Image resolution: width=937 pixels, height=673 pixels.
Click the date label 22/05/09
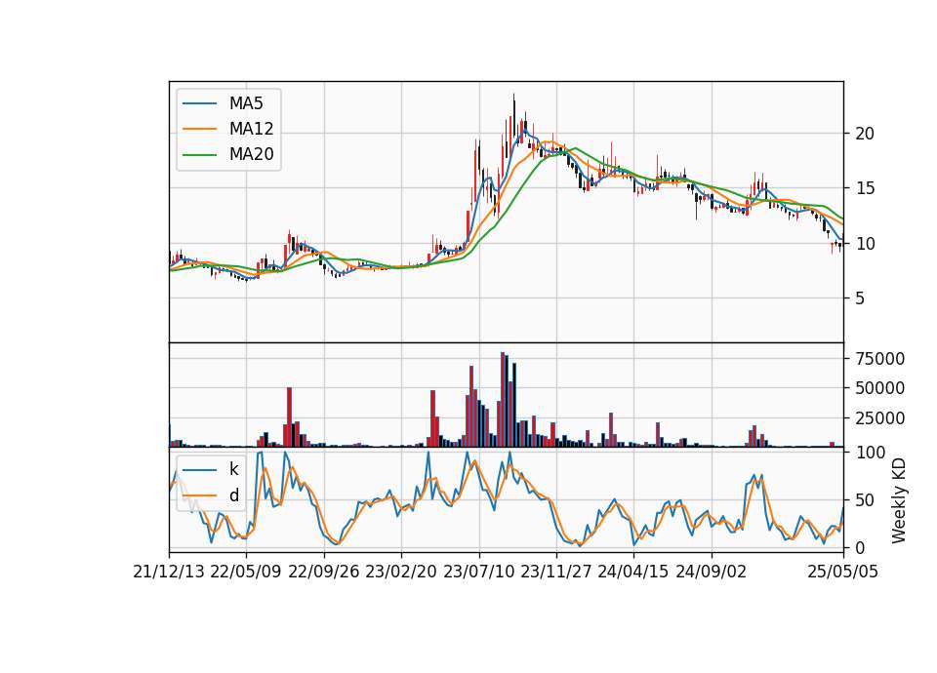[246, 573]
